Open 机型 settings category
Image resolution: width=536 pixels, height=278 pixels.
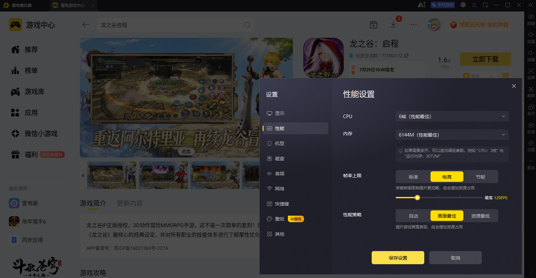click(295, 143)
